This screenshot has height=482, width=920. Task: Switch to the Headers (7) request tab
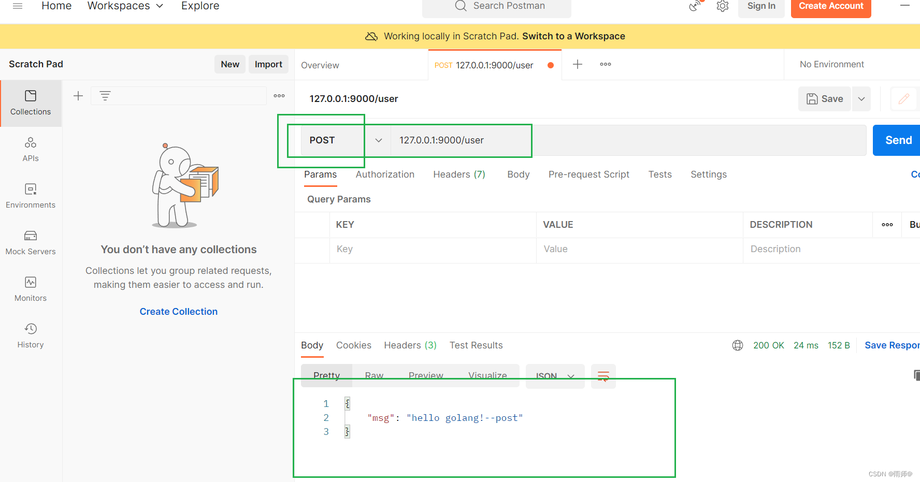pyautogui.click(x=459, y=174)
